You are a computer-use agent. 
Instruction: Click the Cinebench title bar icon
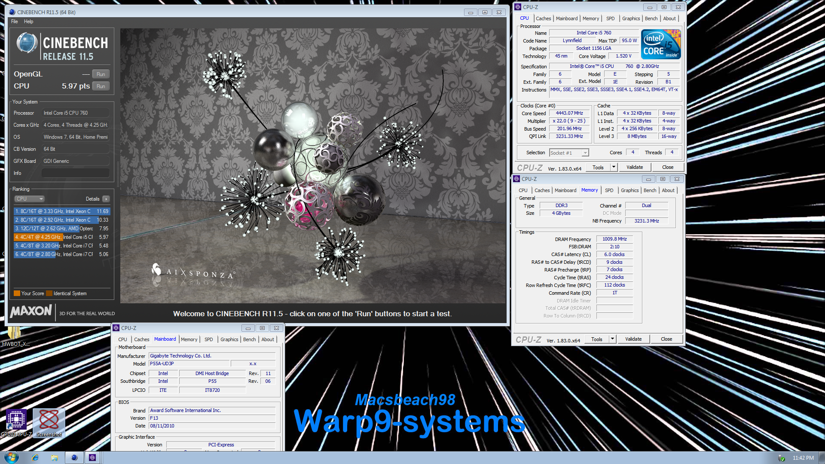(12, 12)
